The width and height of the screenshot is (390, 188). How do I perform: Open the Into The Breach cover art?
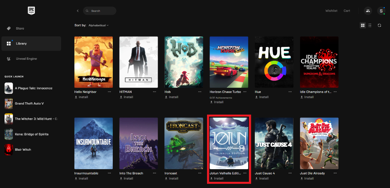click(x=138, y=143)
